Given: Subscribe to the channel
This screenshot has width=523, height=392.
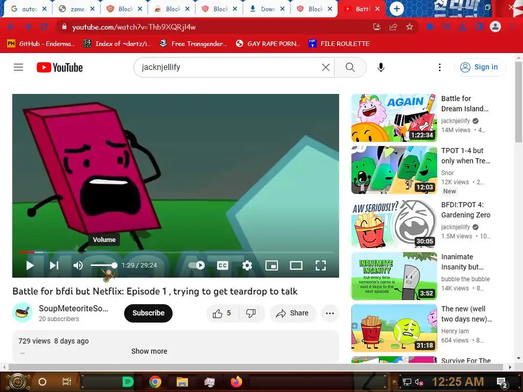Looking at the screenshot, I should pyautogui.click(x=148, y=313).
